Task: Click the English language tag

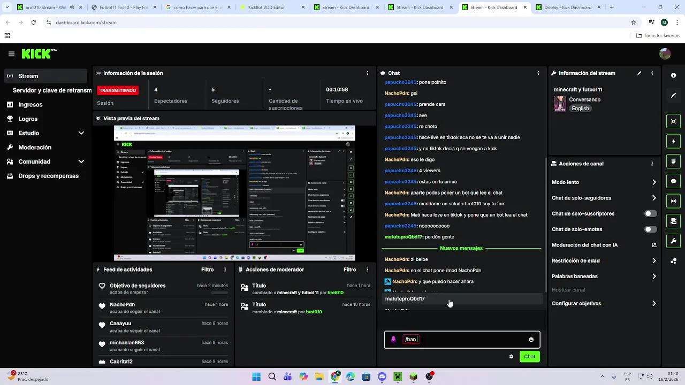Action: coord(580,108)
